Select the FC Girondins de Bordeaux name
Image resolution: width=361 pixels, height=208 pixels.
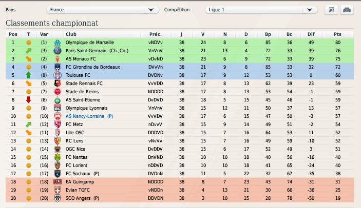(93, 67)
